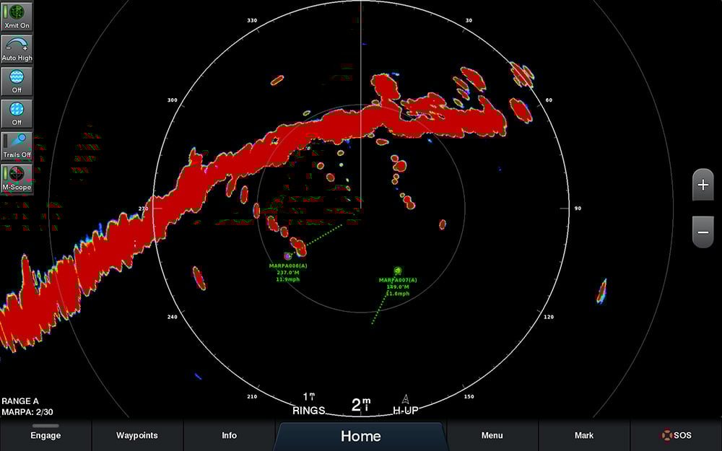The width and height of the screenshot is (722, 451).
Task: Select MARPA006 target marker
Action: [x=288, y=255]
